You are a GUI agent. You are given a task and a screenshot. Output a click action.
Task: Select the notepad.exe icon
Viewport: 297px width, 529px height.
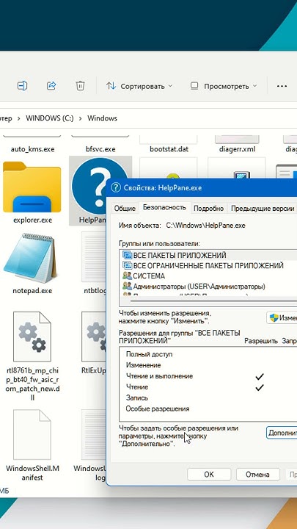tap(30, 257)
